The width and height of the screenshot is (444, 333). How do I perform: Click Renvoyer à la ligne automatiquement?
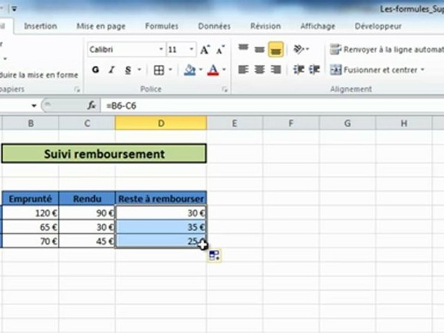point(387,49)
